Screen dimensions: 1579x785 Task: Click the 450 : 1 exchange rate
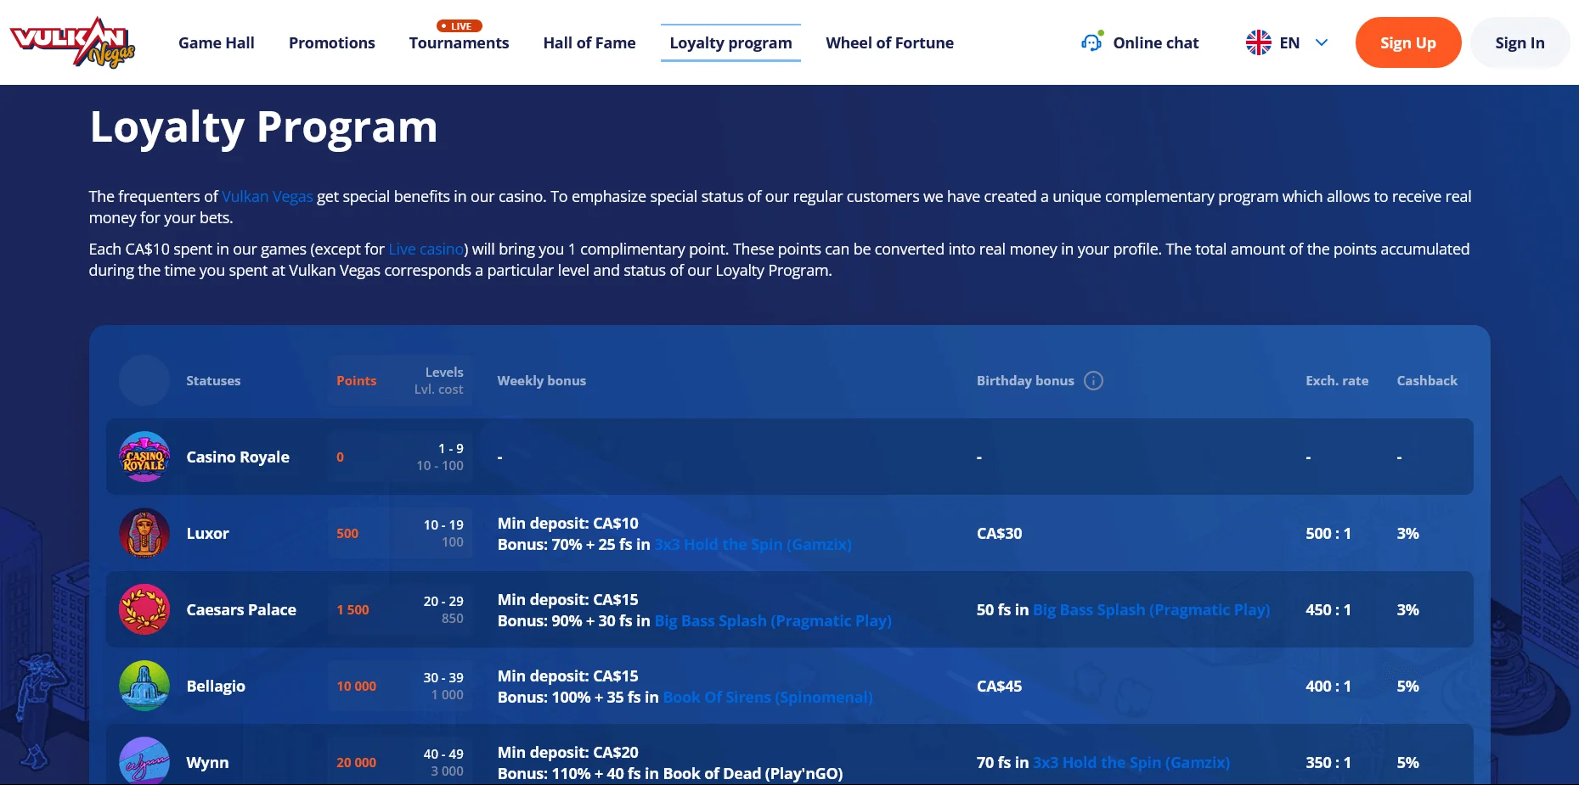pos(1328,610)
